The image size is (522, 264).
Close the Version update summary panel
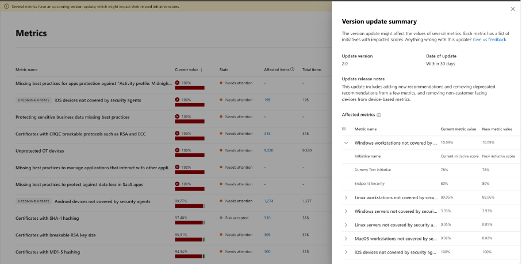tap(513, 9)
